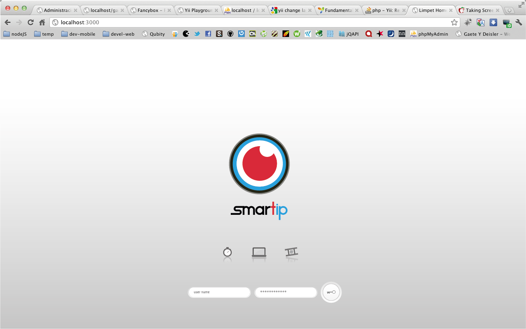526x329 pixels.
Task: Close the Limpet Home tab
Action: (451, 10)
